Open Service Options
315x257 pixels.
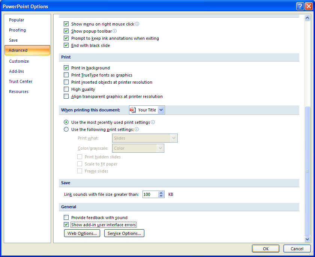pyautogui.click(x=124, y=233)
